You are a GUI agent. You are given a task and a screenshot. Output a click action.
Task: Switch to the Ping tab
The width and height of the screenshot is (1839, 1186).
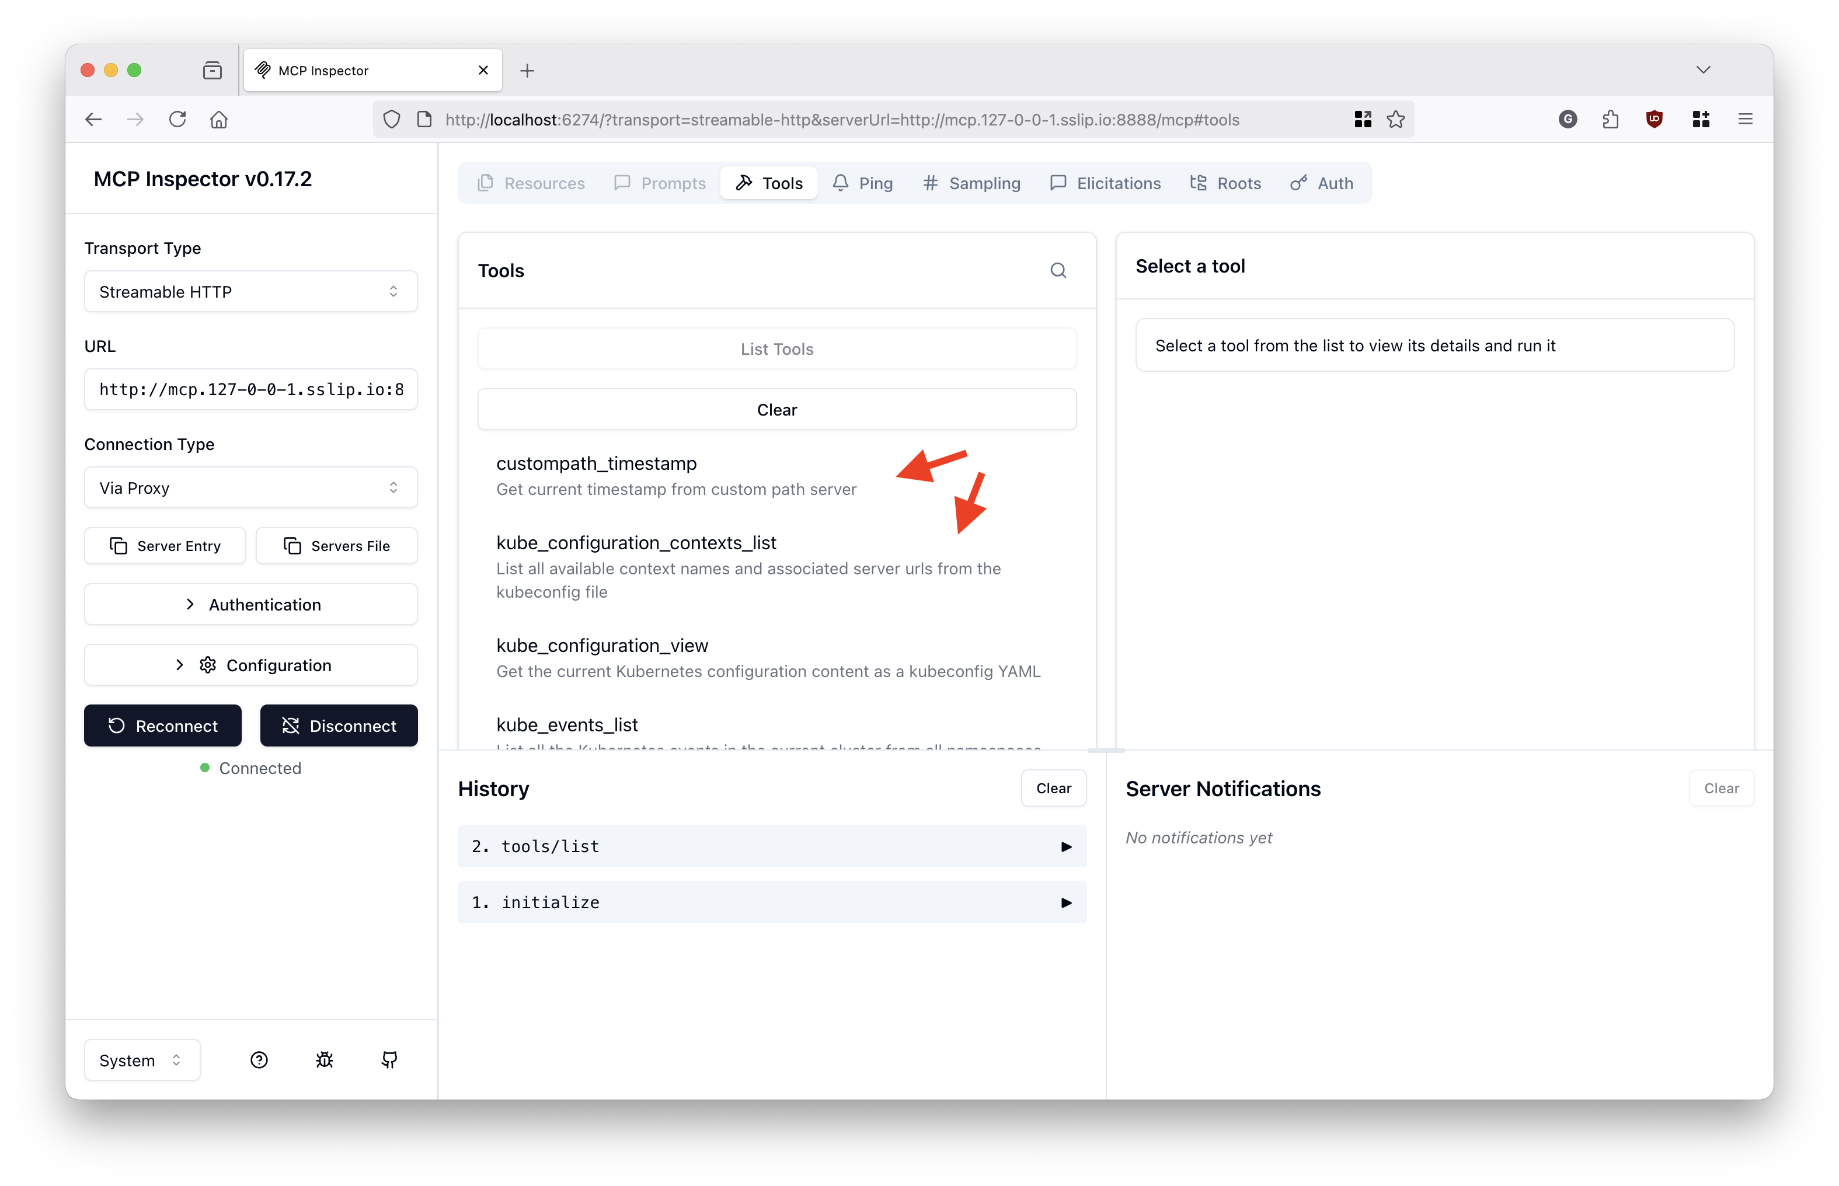tap(862, 183)
